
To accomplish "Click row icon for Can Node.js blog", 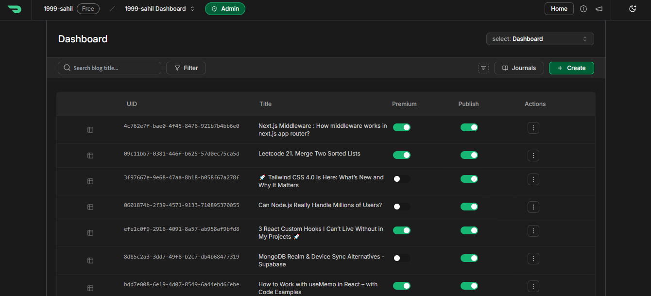I will (90, 207).
